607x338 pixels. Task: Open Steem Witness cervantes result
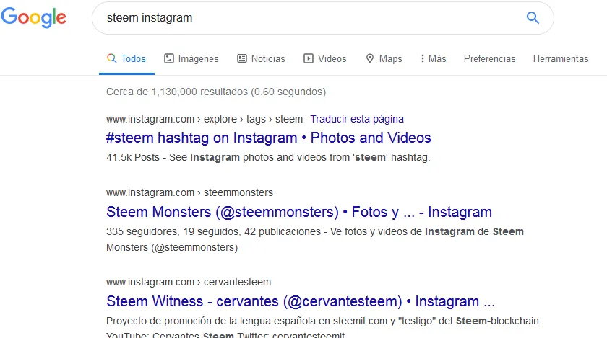pos(301,301)
